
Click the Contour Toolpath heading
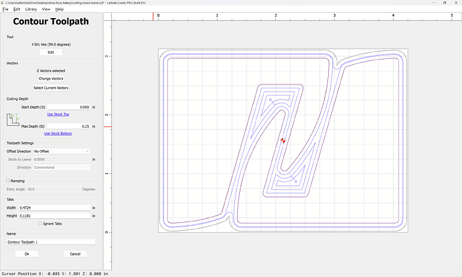51,21
